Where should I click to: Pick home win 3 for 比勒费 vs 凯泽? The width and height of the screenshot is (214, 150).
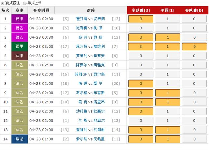pyautogui.click(x=141, y=28)
